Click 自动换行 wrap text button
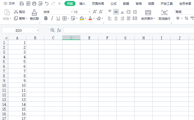This screenshot has width=194, height=120. coord(164,15)
